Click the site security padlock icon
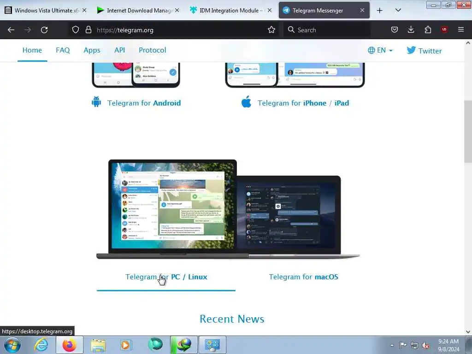Screen dimensions: 472x354 click(x=88, y=29)
